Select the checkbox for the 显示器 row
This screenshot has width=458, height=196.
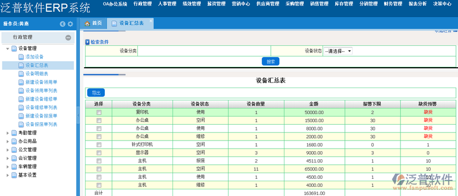click(99, 153)
